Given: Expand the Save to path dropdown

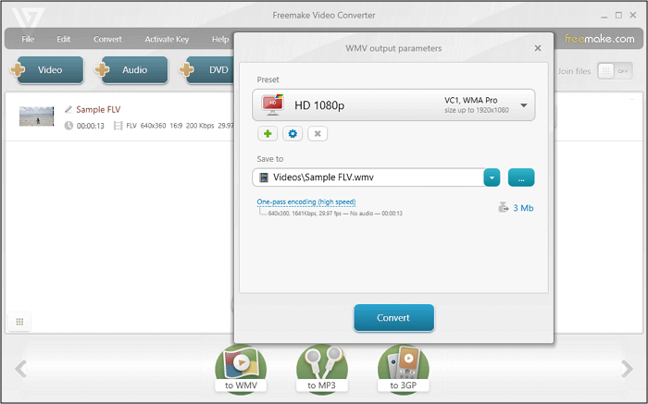Looking at the screenshot, I should tap(492, 178).
